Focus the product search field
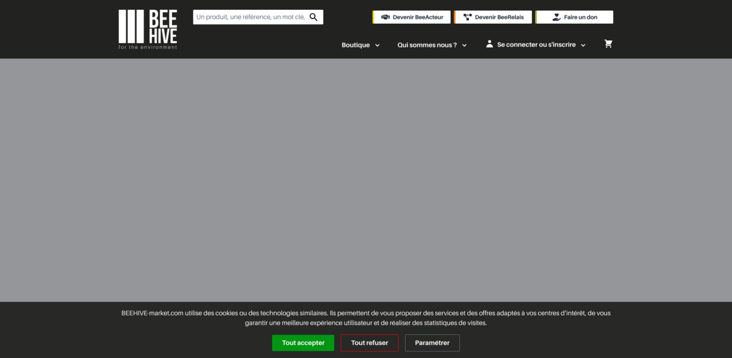 click(x=250, y=17)
